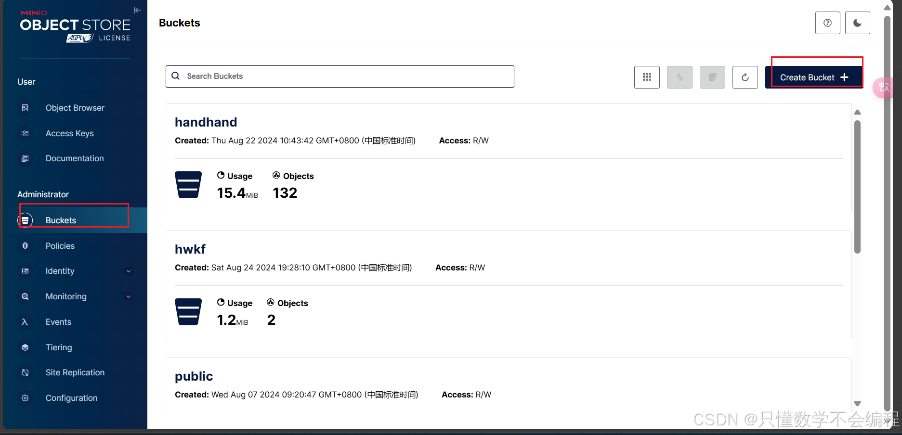Screen dimensions: 902x435
Task: Click the handhand Usage pie icon
Action: pos(221,175)
